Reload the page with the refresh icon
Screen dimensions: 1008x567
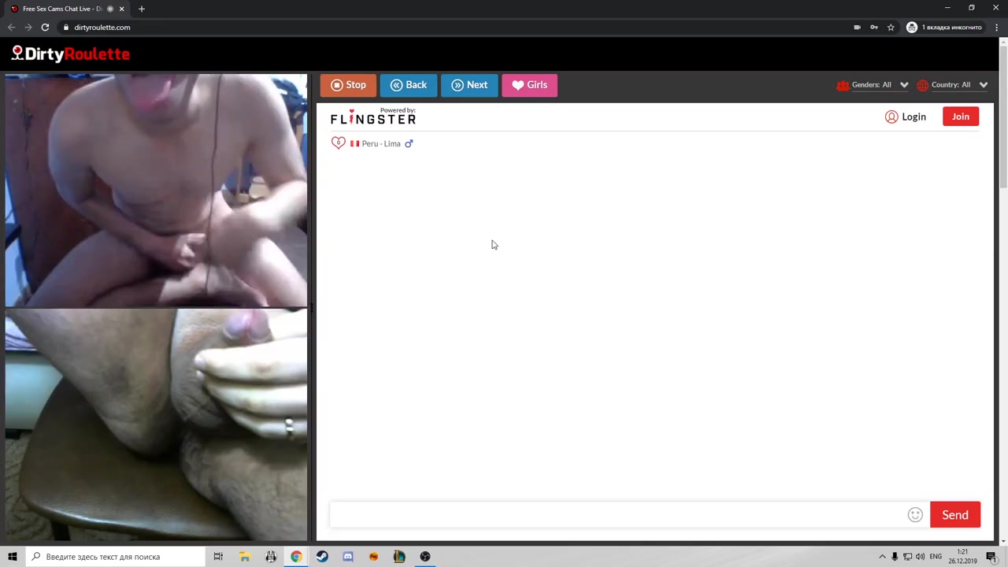tap(45, 28)
